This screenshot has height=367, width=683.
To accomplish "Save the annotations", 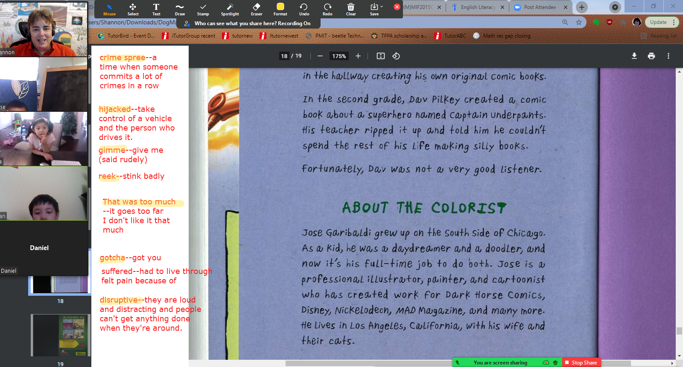I will [374, 9].
